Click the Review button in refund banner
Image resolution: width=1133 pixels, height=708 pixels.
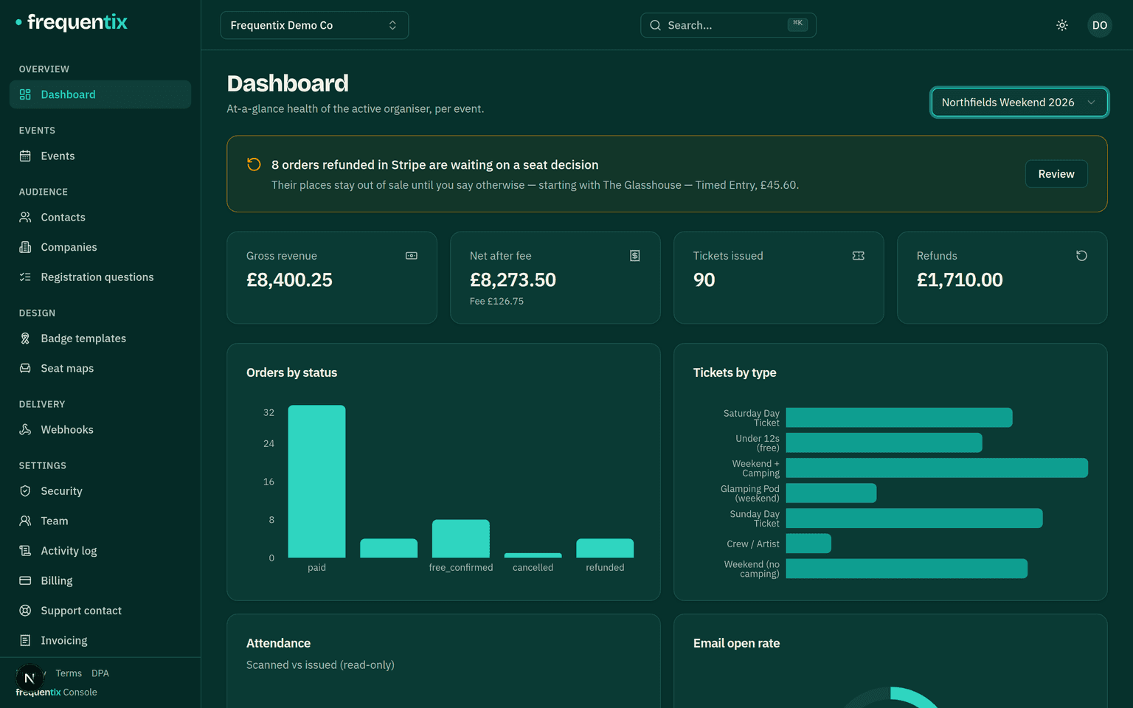1056,174
